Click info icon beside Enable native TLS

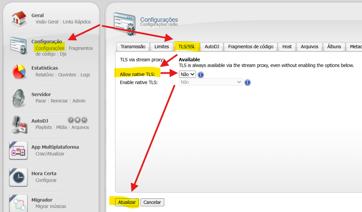pos(248,82)
